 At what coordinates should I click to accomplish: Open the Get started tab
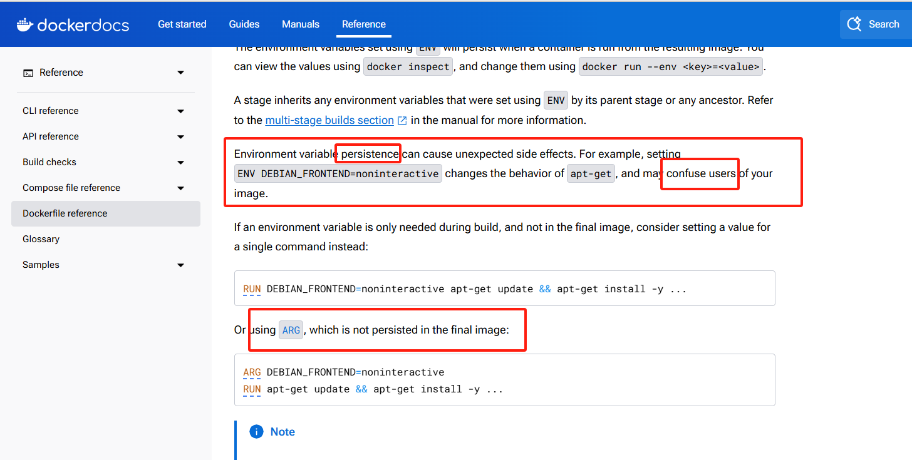pyautogui.click(x=182, y=24)
